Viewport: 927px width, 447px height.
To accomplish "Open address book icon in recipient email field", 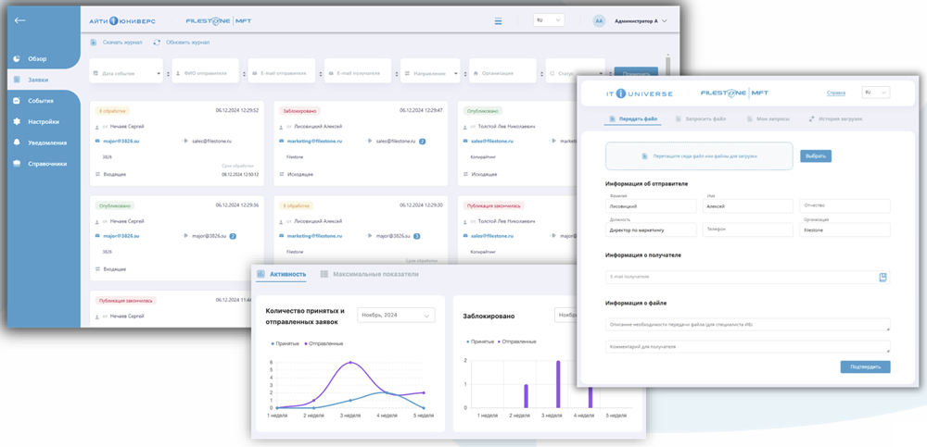I will [x=883, y=277].
